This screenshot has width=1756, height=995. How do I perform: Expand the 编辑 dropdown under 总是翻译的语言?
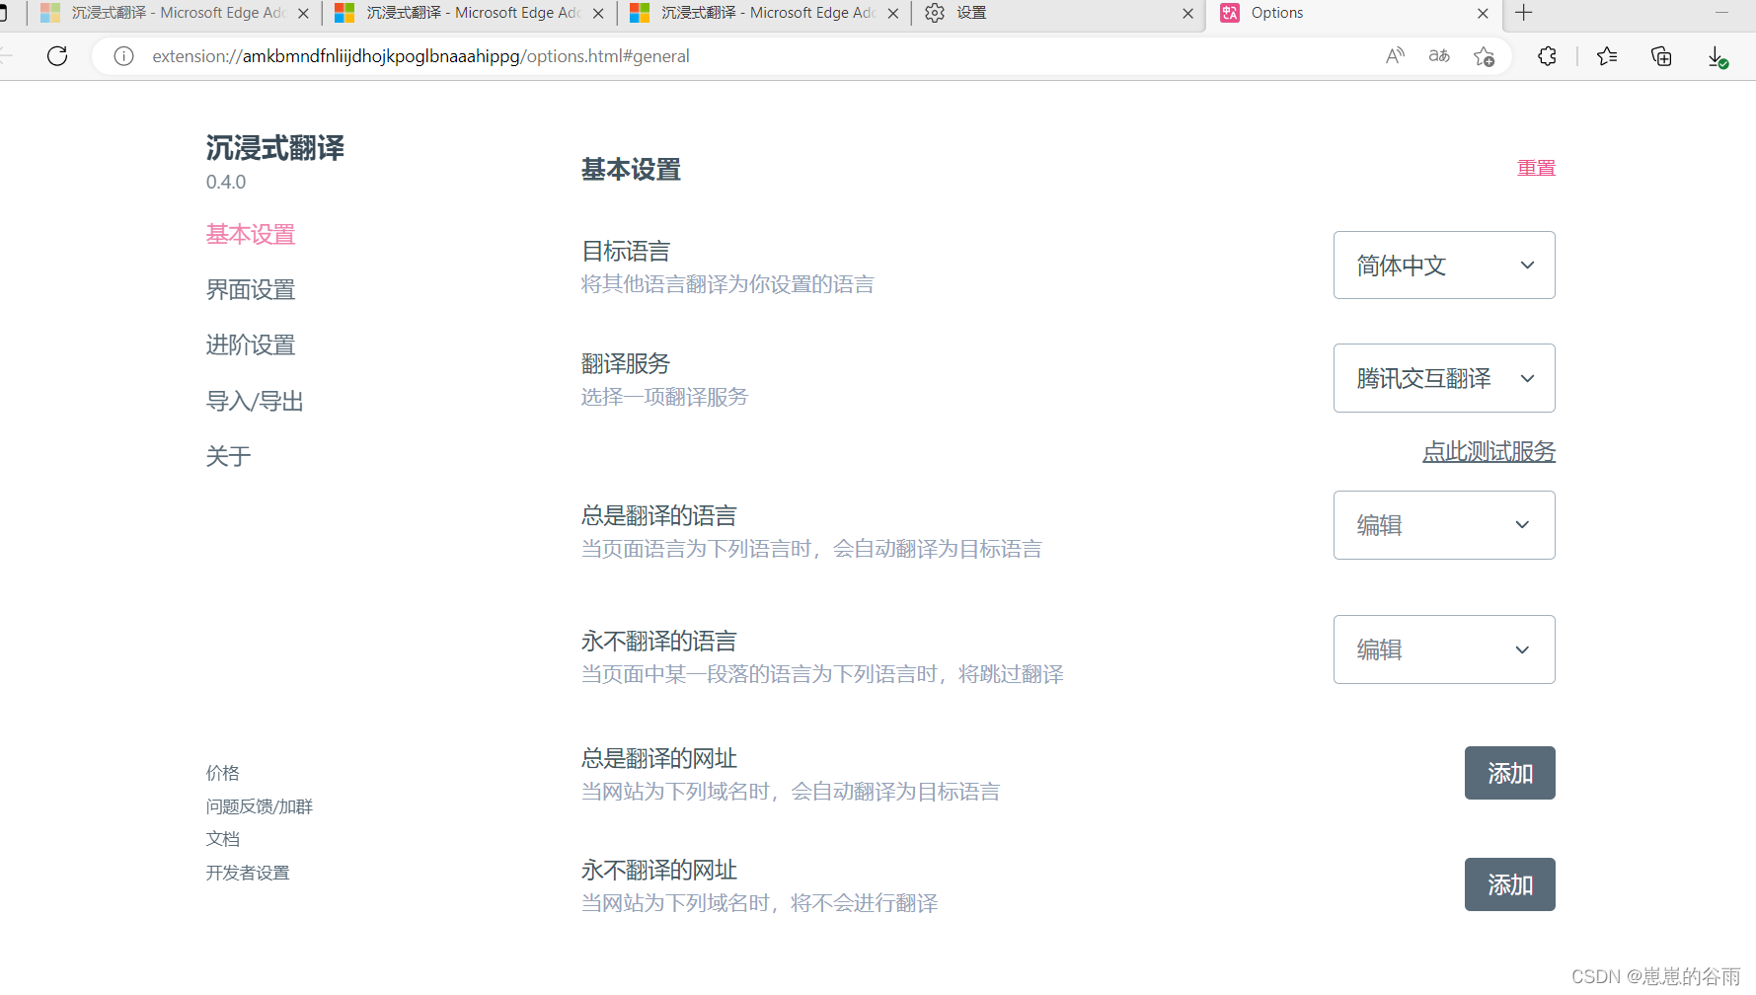(x=1443, y=524)
